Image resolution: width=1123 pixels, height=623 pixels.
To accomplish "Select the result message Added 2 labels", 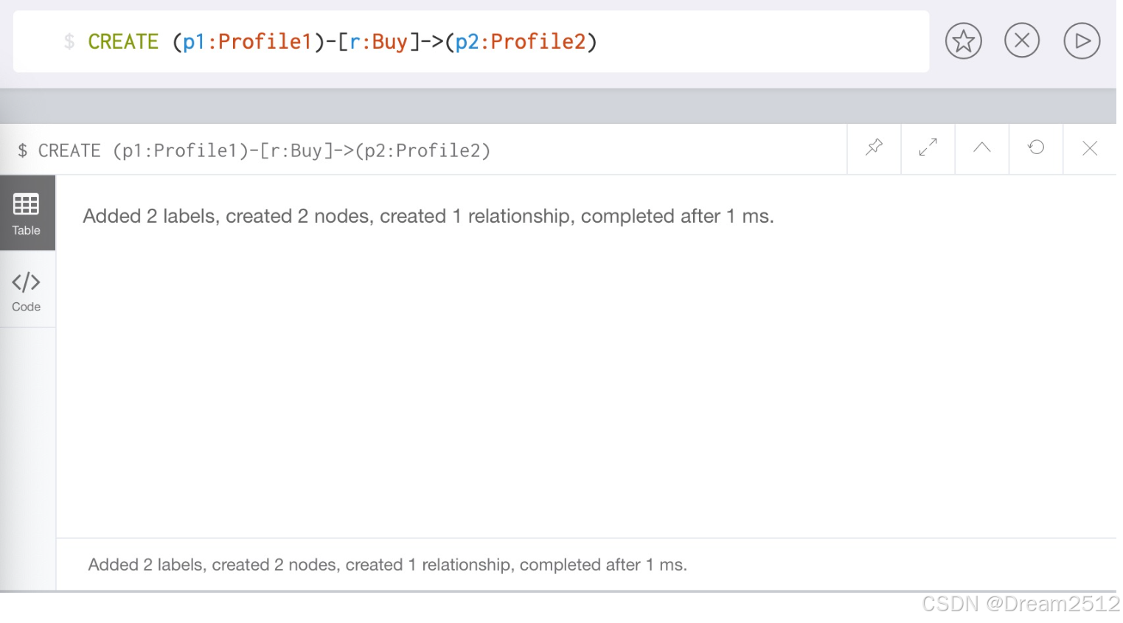I will click(x=428, y=216).
